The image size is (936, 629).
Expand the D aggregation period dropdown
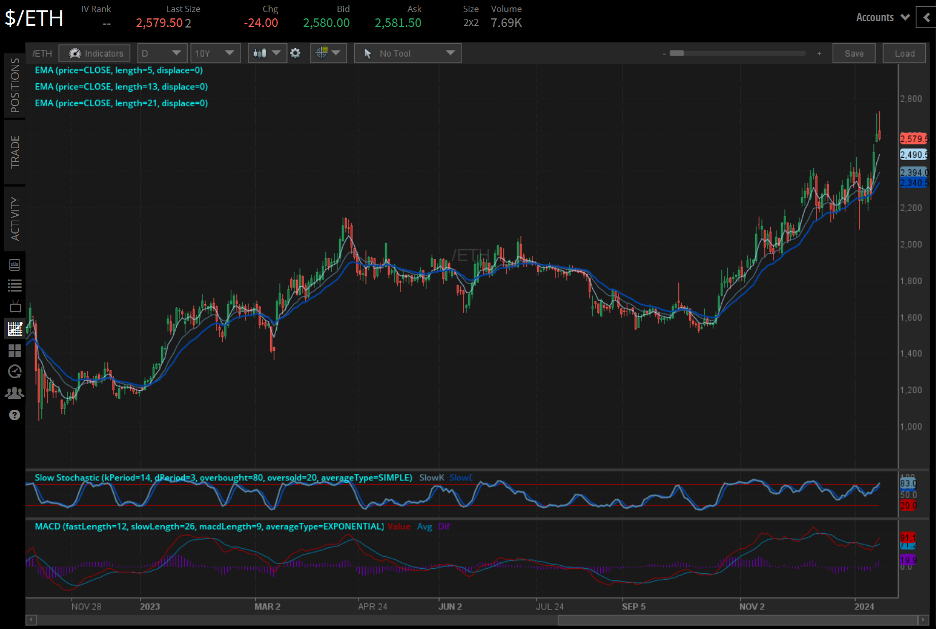point(162,53)
